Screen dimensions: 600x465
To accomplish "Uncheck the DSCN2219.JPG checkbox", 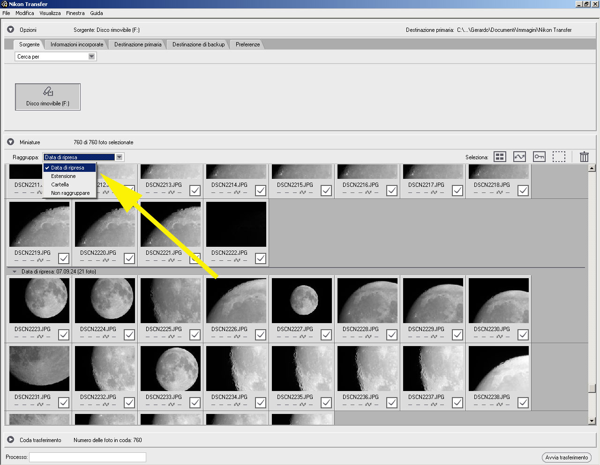I will (64, 258).
